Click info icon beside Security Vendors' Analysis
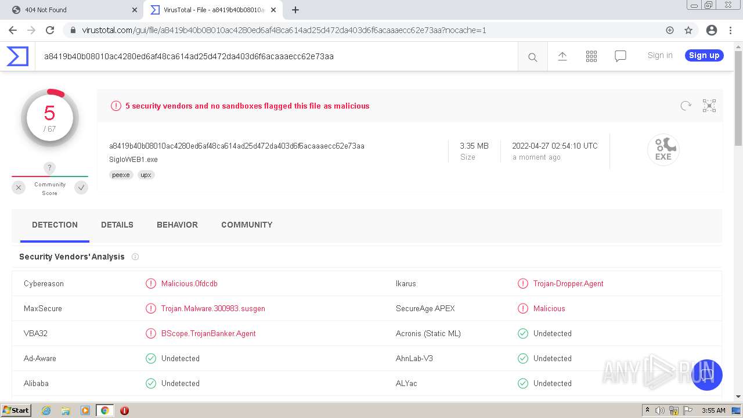Screen dimensions: 743x418 [135, 257]
